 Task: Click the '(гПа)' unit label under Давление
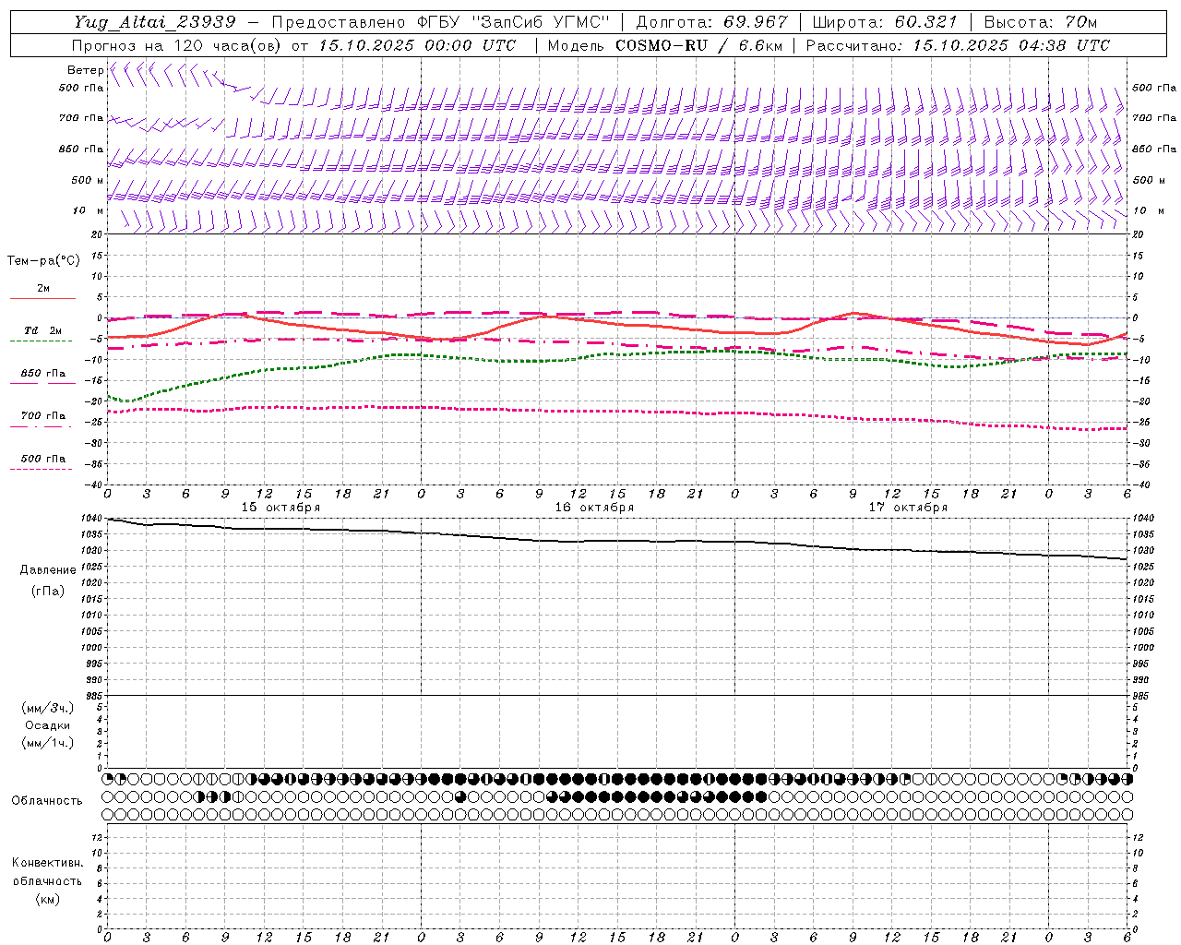pos(47,591)
